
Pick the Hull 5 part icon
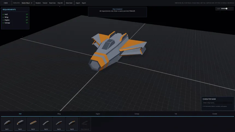coord(59,124)
